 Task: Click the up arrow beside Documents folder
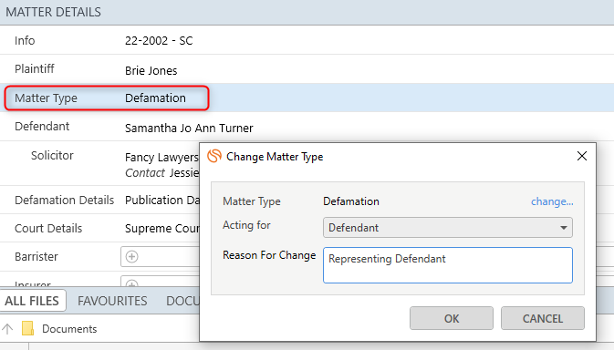pyautogui.click(x=7, y=329)
